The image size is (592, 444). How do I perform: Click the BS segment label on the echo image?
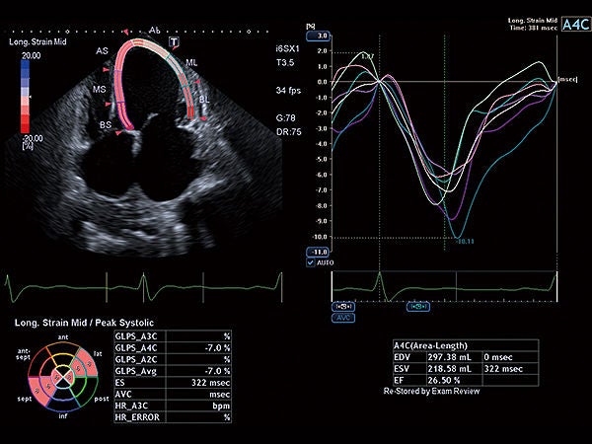click(x=106, y=124)
